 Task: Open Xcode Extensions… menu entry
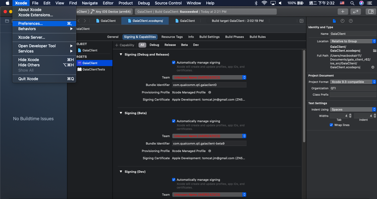point(44,15)
